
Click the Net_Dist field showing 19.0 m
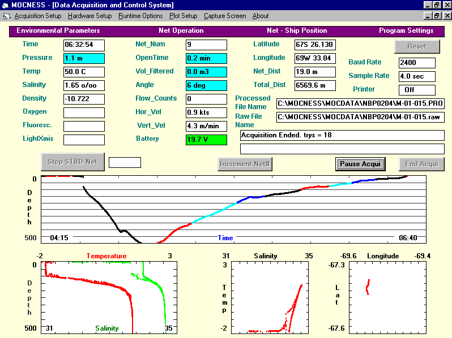(315, 72)
